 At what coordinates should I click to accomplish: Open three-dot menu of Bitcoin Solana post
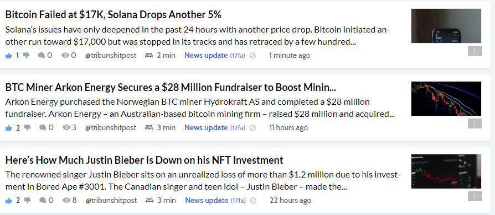point(475,51)
